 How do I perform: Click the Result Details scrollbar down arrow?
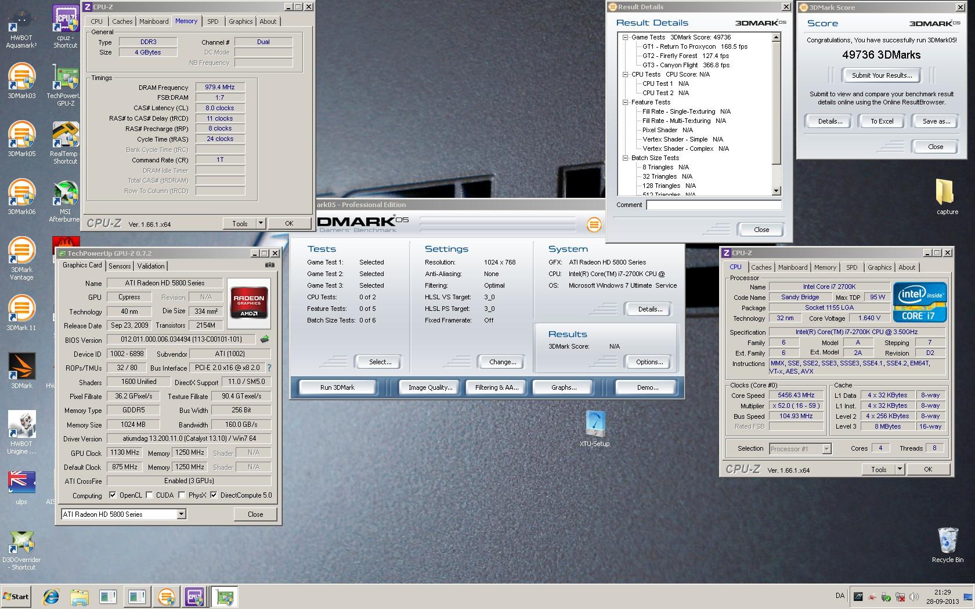click(777, 191)
